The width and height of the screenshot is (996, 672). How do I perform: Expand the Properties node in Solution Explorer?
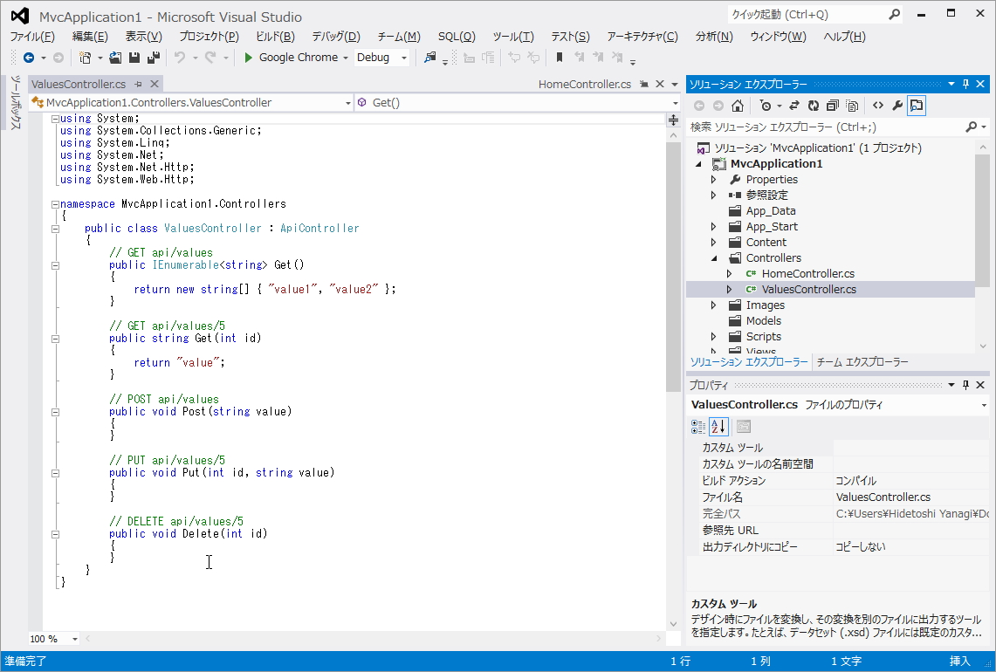click(x=714, y=180)
